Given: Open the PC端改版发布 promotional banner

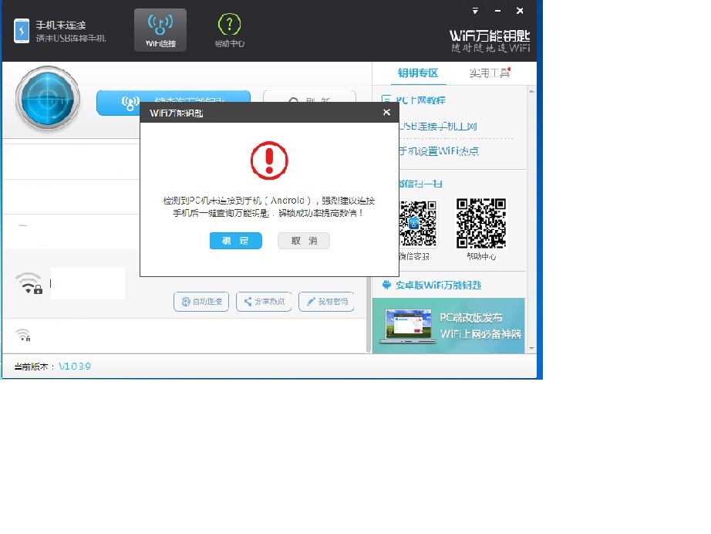Looking at the screenshot, I should [449, 326].
